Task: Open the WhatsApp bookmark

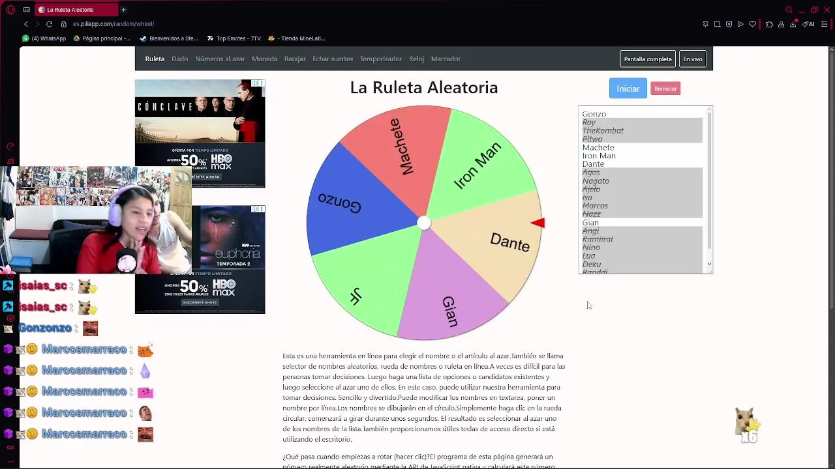Action: [44, 38]
